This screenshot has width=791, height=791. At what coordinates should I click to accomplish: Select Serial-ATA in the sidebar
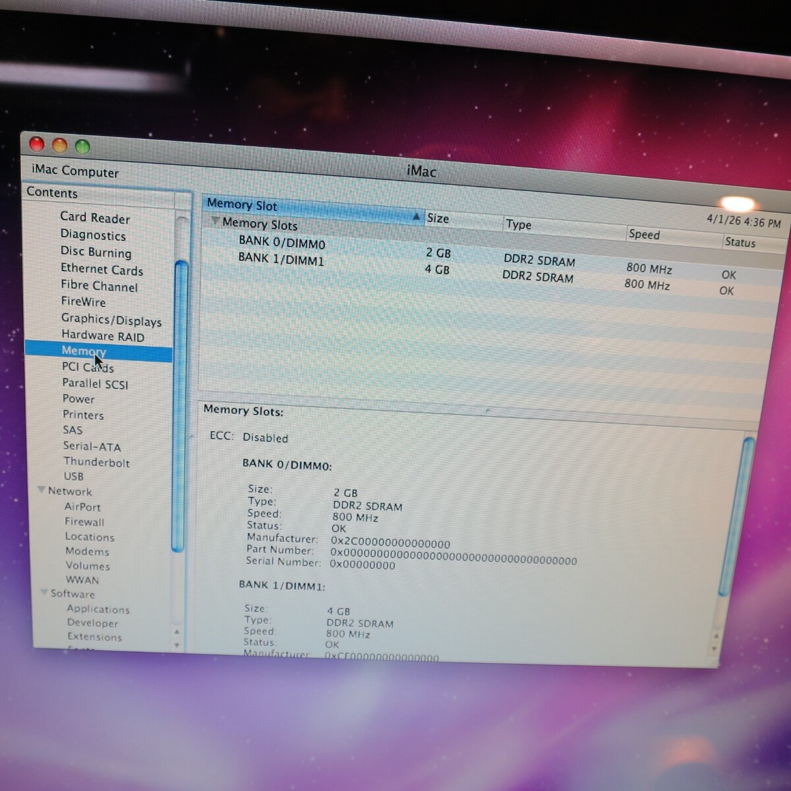pos(92,446)
